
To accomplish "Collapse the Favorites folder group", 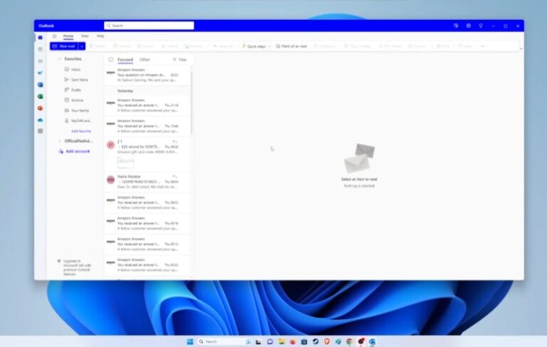I will pos(59,59).
